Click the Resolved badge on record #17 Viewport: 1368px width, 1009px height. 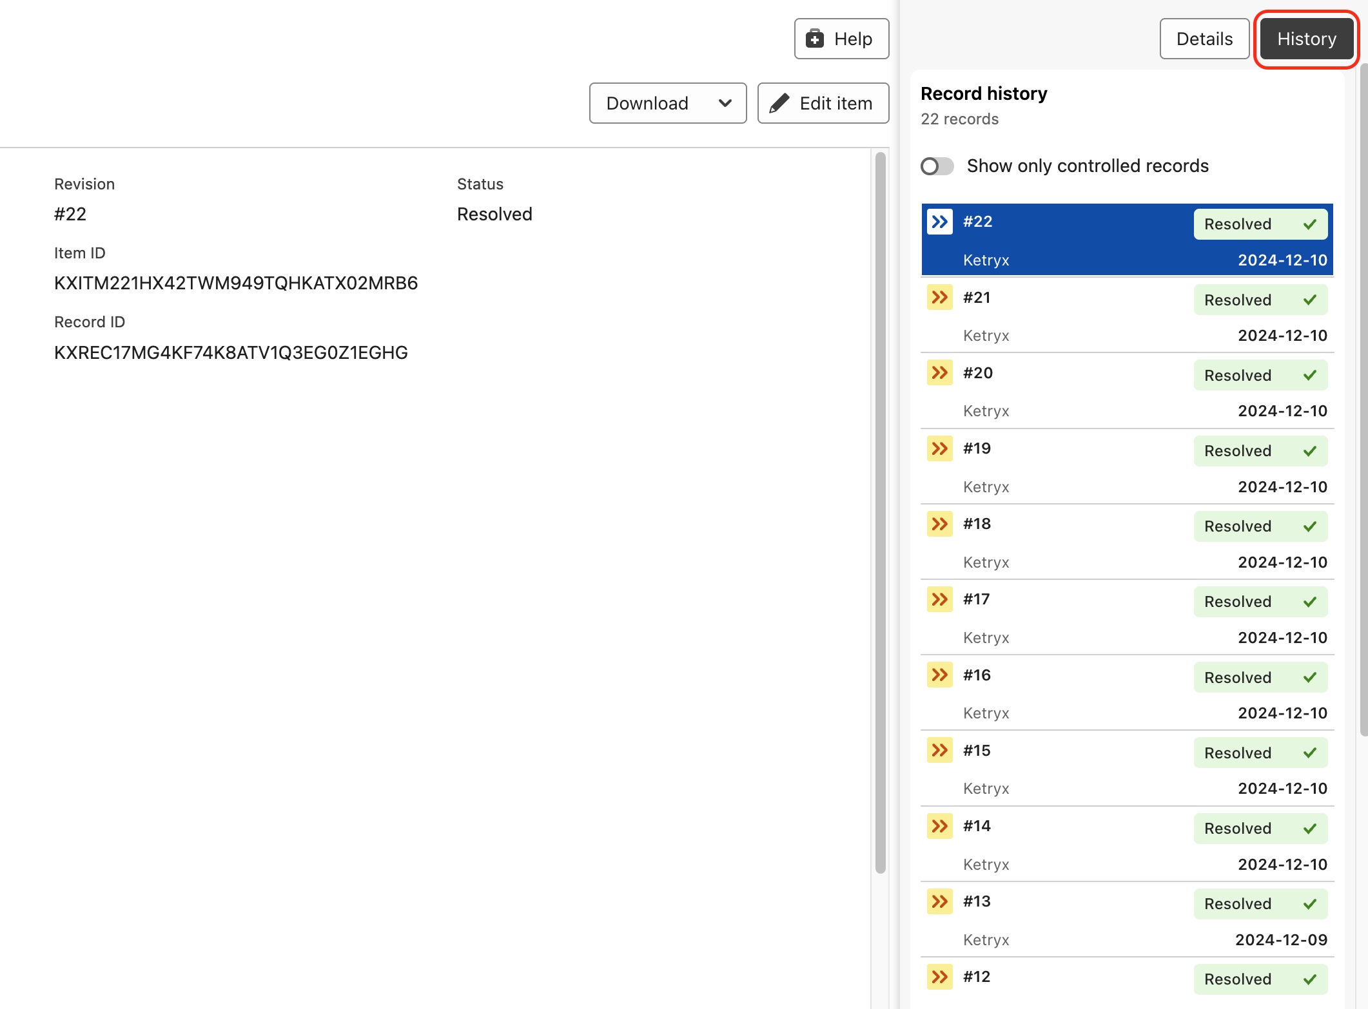coord(1260,602)
